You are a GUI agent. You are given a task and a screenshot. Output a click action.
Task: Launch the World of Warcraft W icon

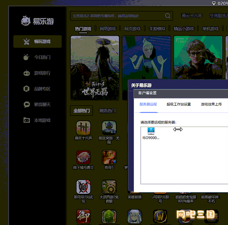160,216
